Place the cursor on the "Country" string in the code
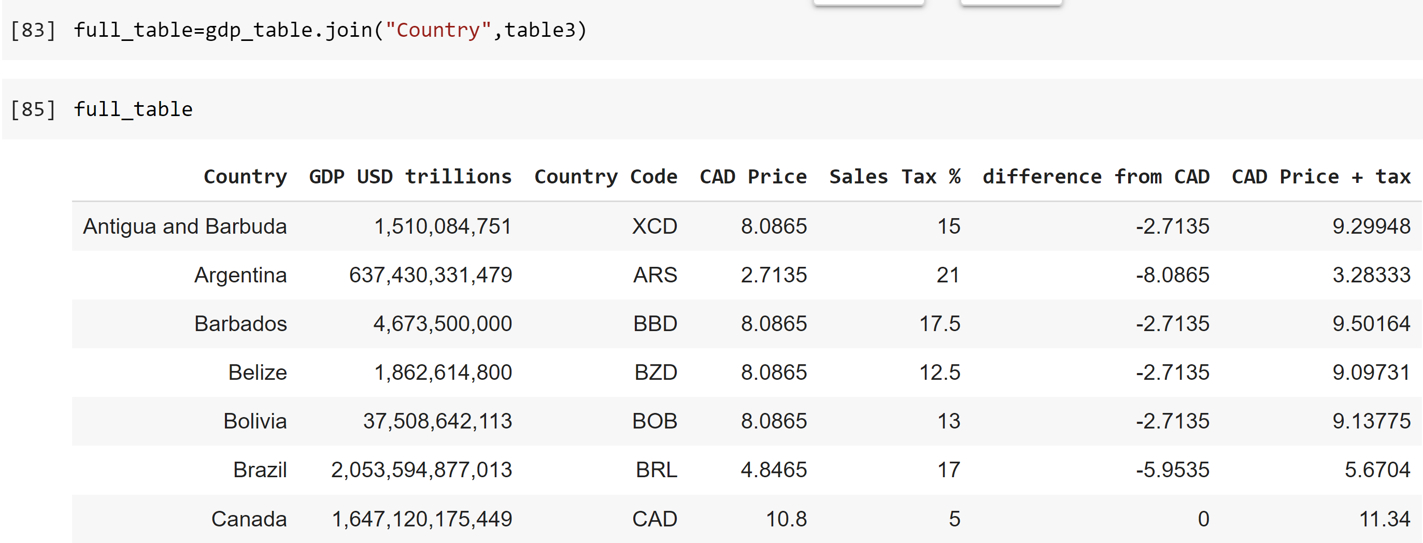Image resolution: width=1423 pixels, height=543 pixels. [438, 30]
